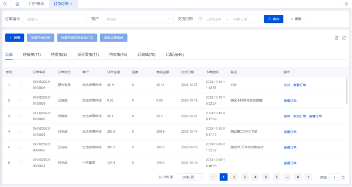Click the calendar icon in the 交货日期 field
The image size is (352, 187).
pyautogui.click(x=201, y=19)
